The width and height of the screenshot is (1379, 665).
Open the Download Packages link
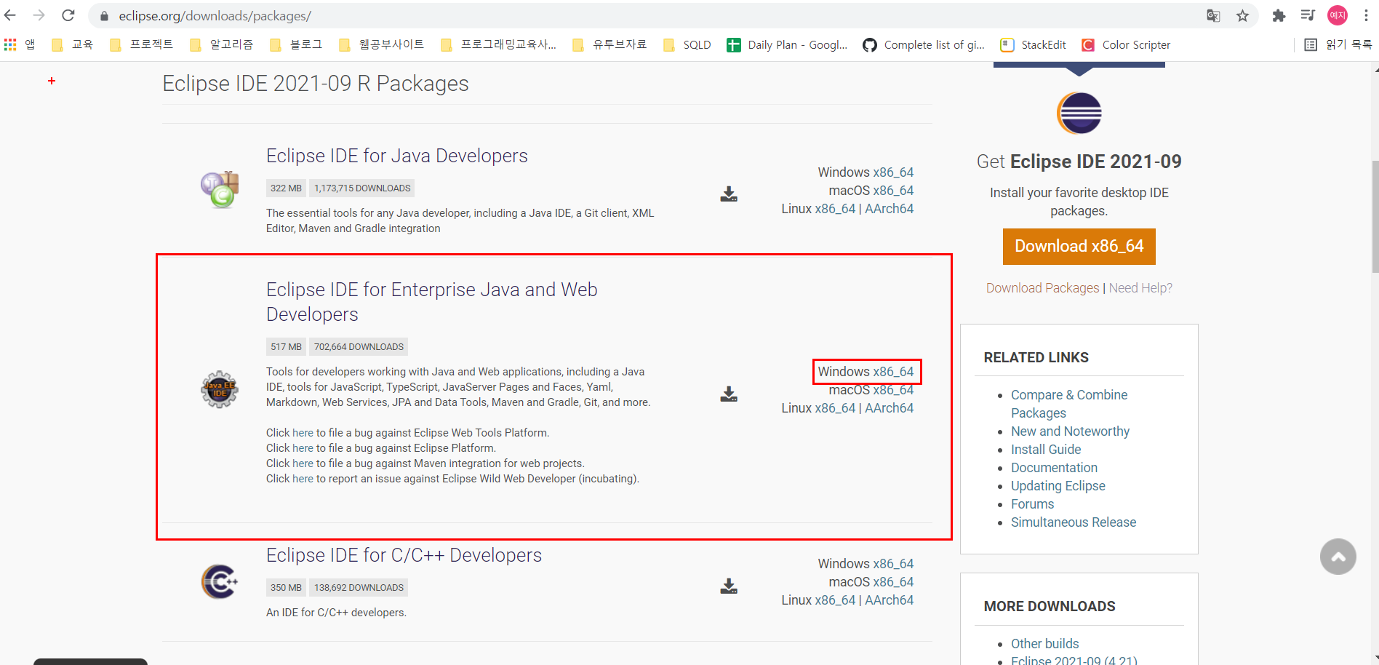(x=1042, y=288)
